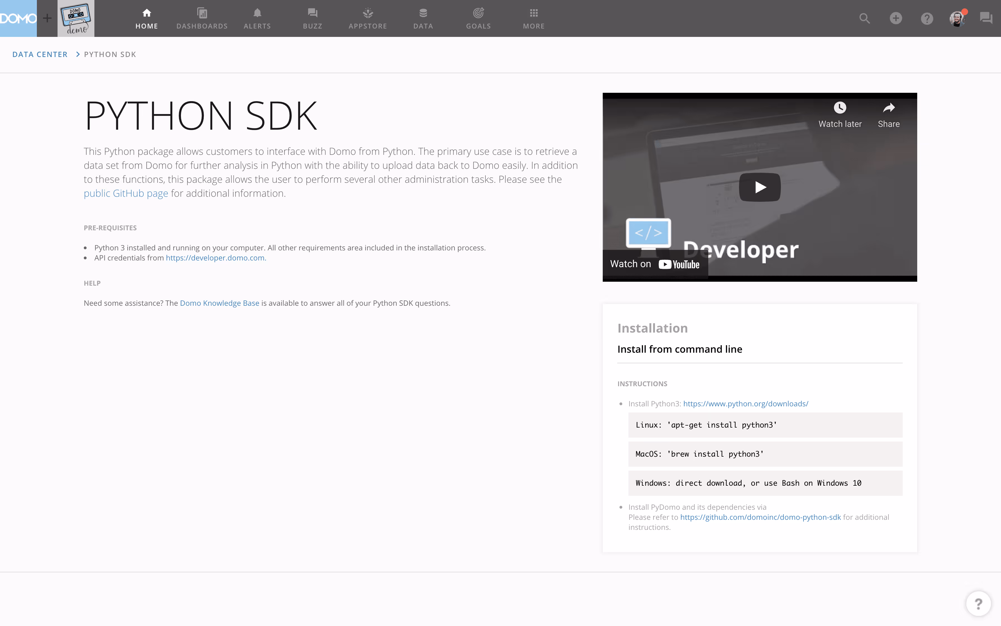The height and width of the screenshot is (626, 1001).
Task: Open the help question mark in the header
Action: tap(926, 18)
